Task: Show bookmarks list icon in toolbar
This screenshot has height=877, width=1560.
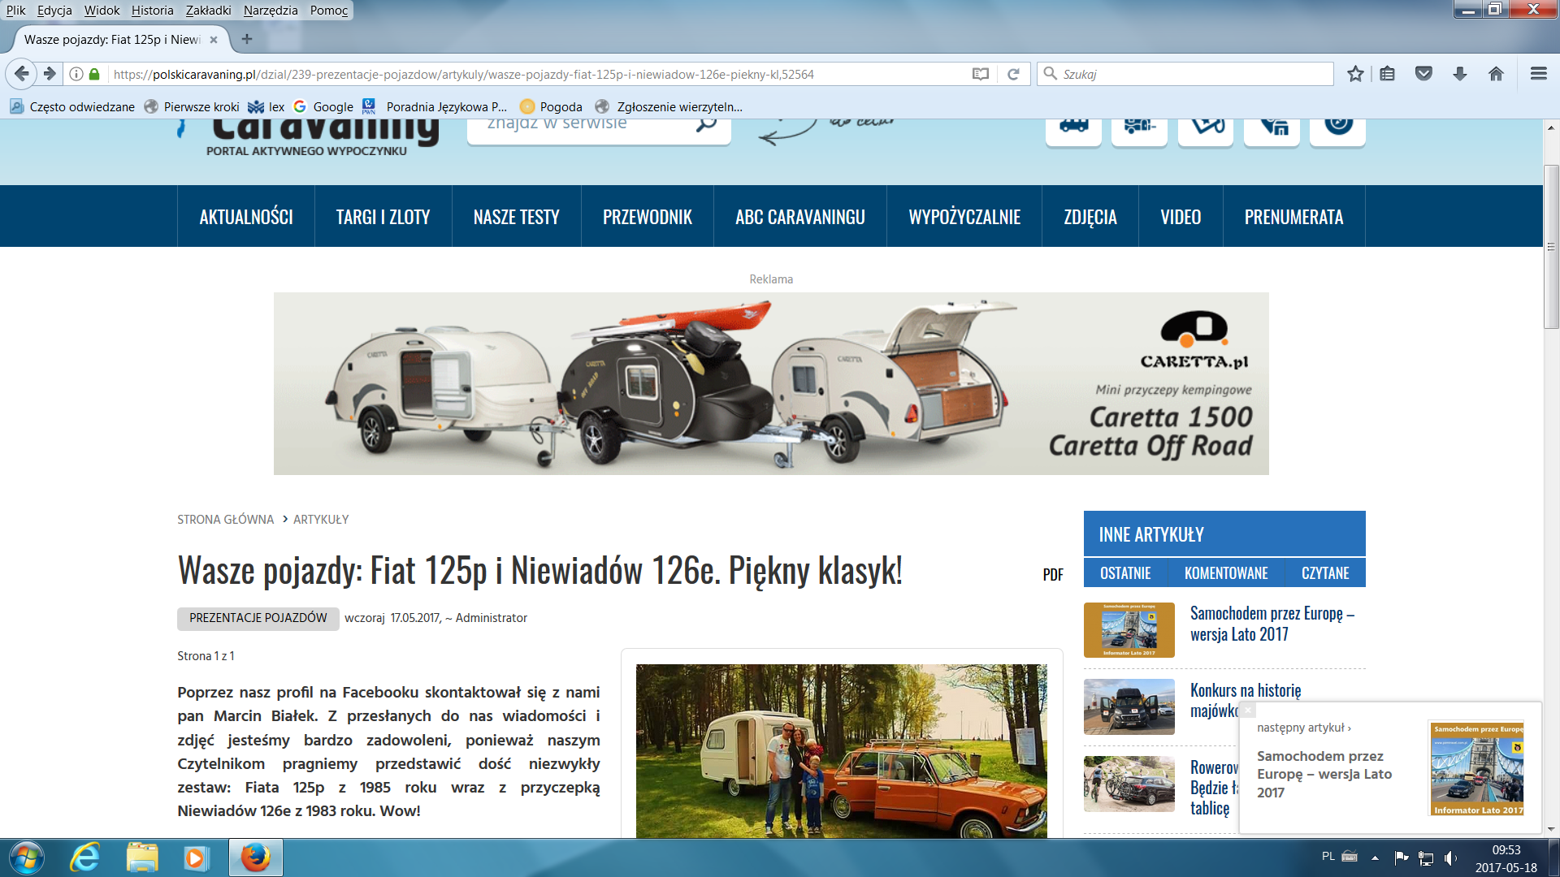Action: 1388,74
